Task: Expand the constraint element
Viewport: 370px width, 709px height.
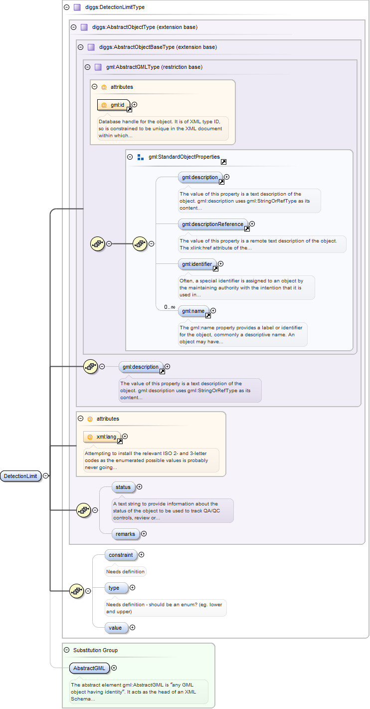Action: click(x=141, y=554)
